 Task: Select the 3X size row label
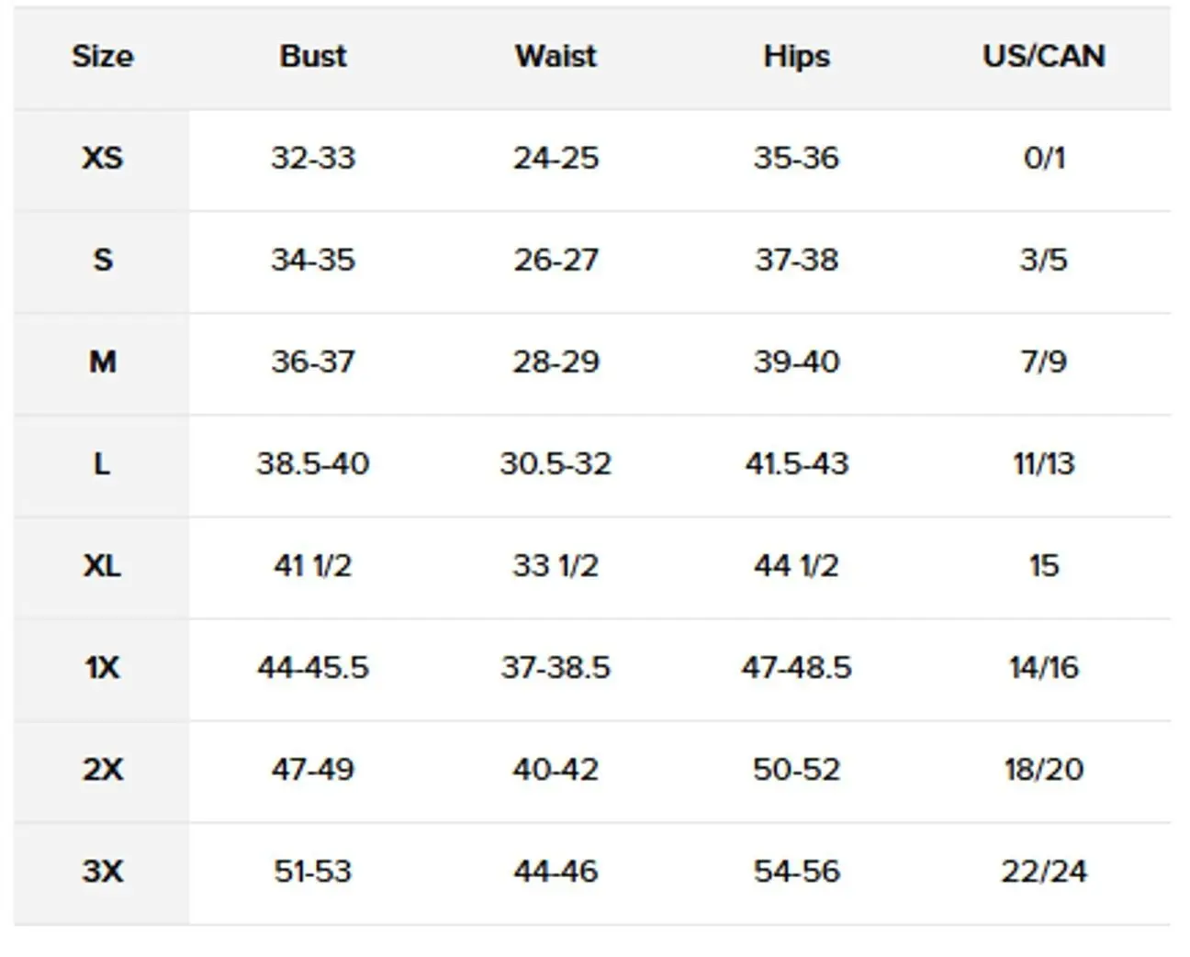tap(102, 871)
